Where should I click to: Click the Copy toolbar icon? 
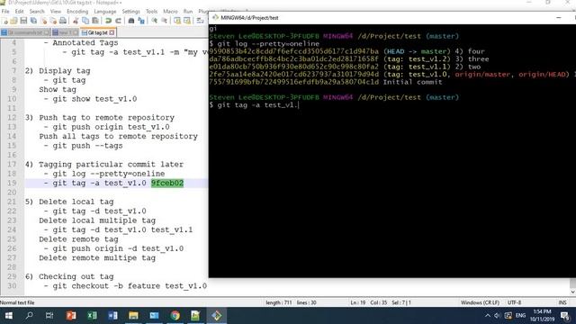coord(85,21)
